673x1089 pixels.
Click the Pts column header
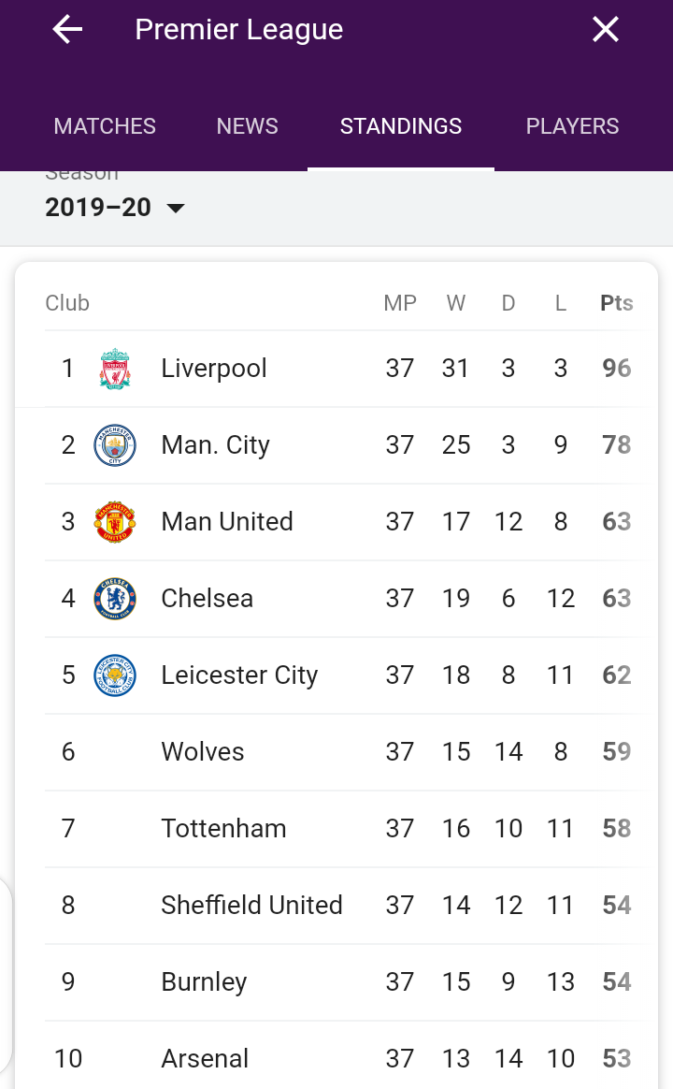[x=616, y=303]
